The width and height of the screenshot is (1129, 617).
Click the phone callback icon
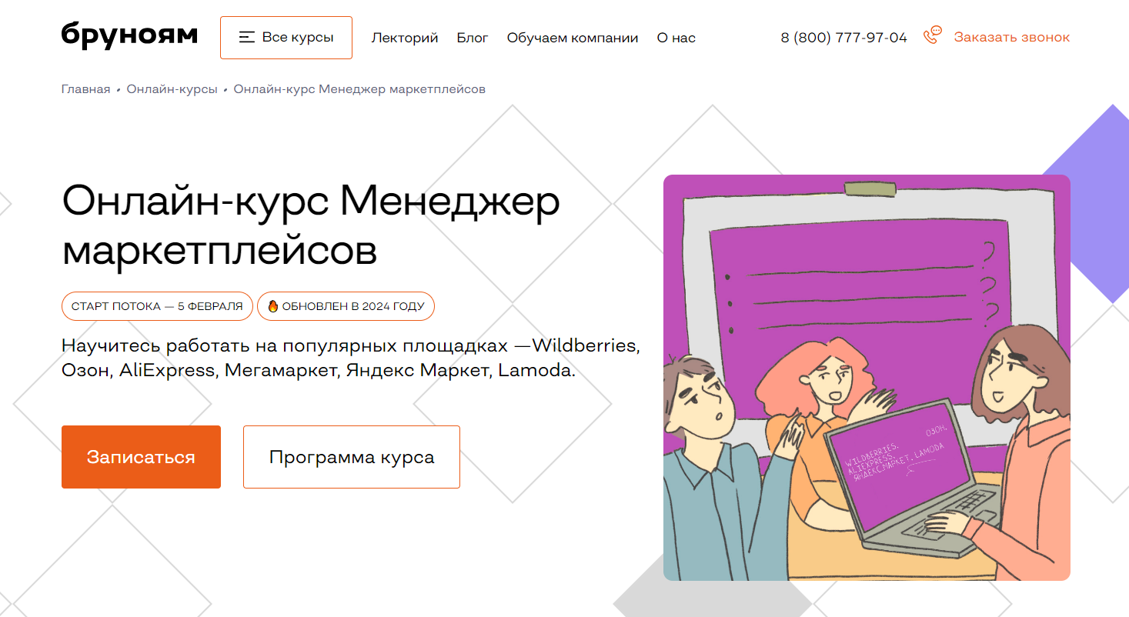932,36
